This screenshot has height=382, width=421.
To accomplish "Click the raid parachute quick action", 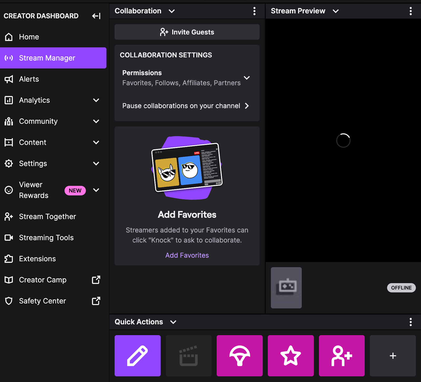I will [240, 356].
